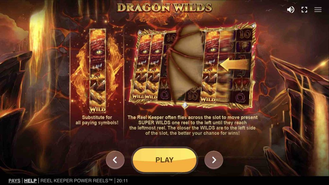Click the blue diamond under reel frame

pos(185,105)
